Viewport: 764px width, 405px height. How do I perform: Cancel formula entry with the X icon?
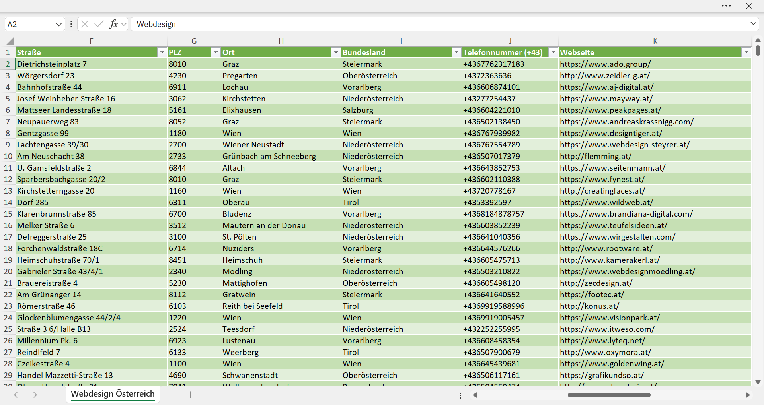click(x=85, y=24)
